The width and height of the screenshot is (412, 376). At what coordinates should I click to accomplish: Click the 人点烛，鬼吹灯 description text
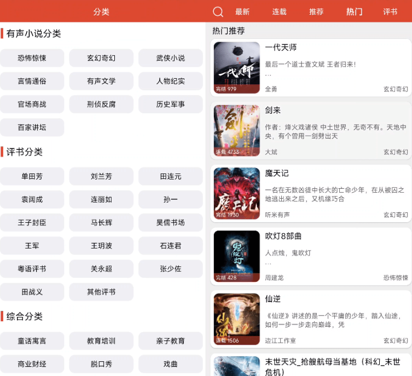[288, 253]
